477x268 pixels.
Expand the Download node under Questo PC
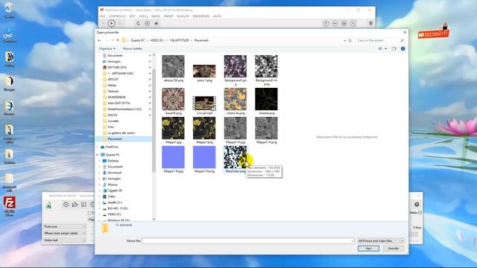(x=100, y=173)
